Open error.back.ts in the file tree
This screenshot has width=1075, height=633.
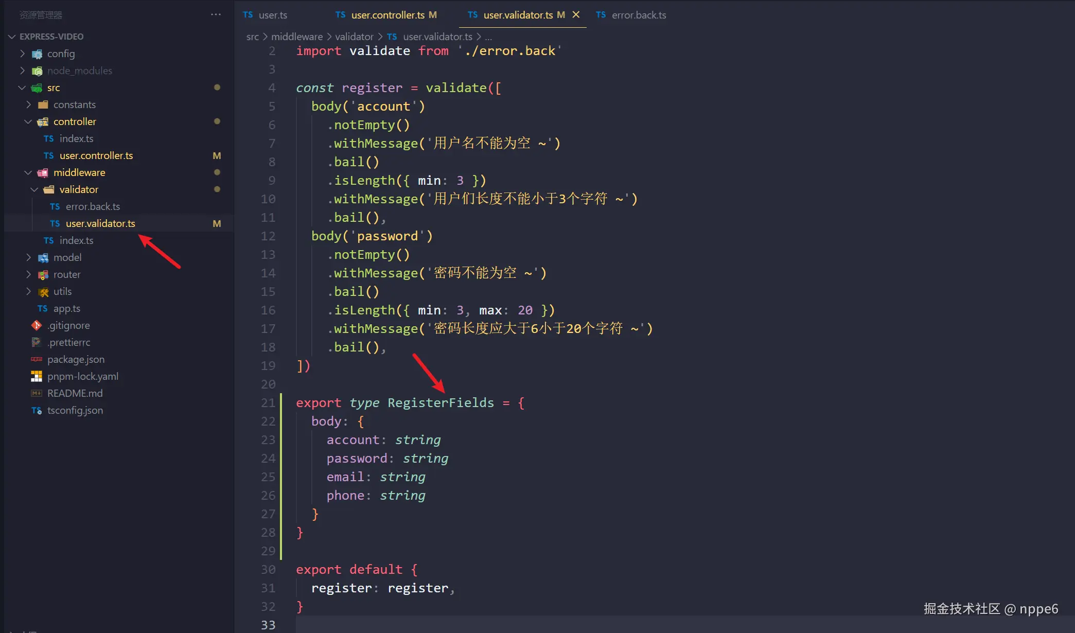coord(93,206)
